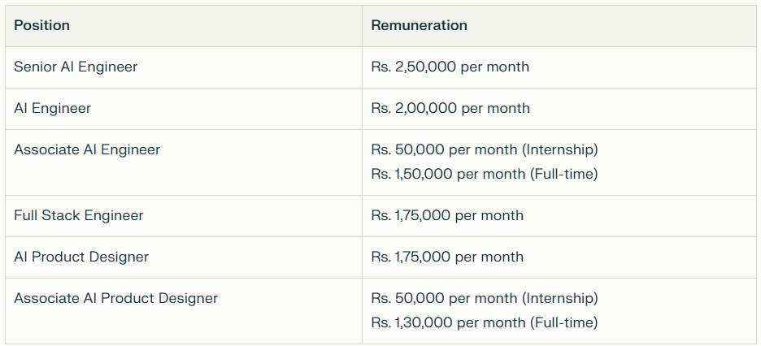Viewport: 761px width, 346px height.
Task: Click the Rs. 1,50,000 per month (Full-time) text
Action: coord(485,174)
